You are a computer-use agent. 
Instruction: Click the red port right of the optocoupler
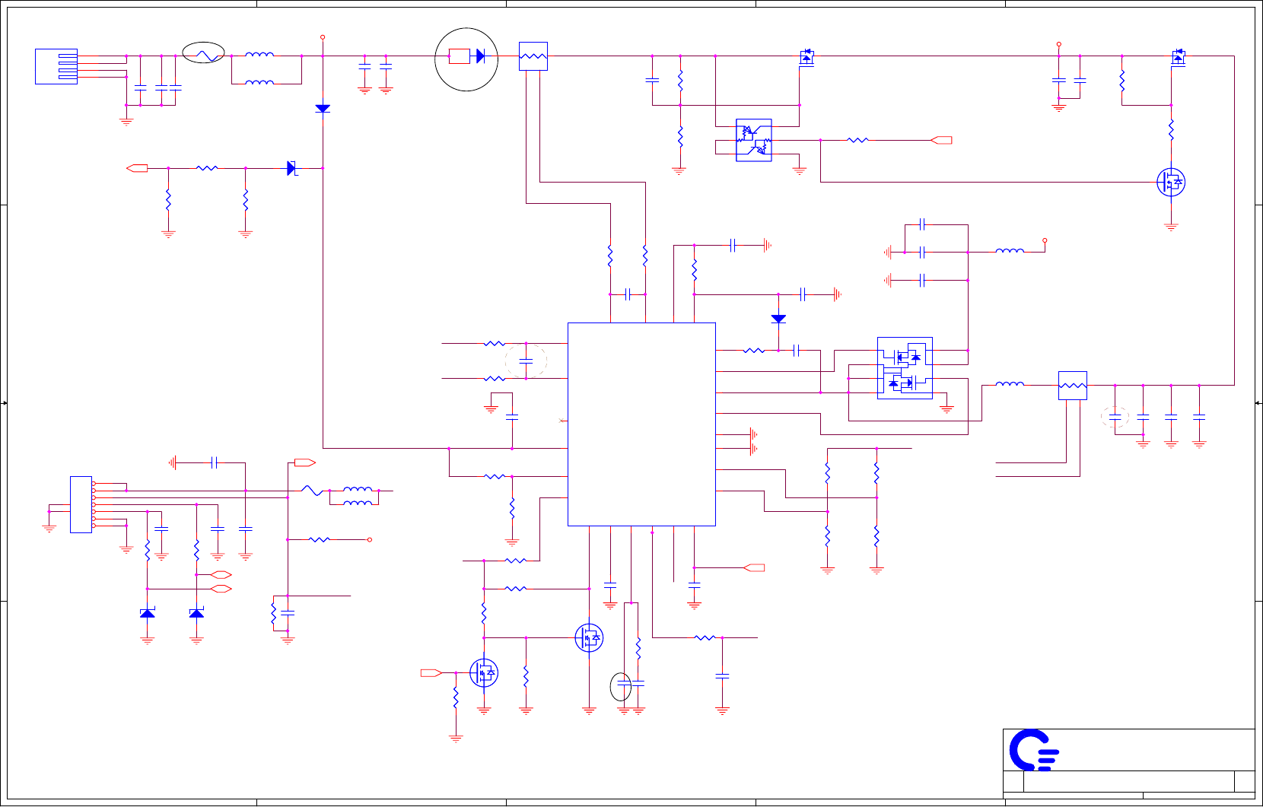(x=942, y=140)
